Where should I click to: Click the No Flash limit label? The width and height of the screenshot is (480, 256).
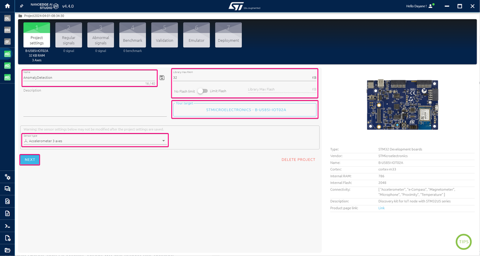point(184,91)
